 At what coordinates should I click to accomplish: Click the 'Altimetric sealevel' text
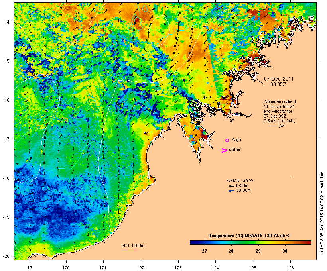(280, 102)
